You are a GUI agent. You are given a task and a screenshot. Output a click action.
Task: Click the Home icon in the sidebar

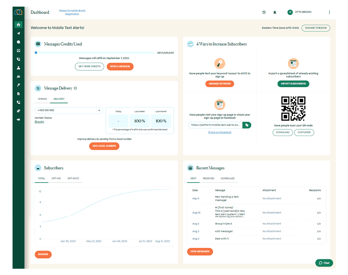18,25
